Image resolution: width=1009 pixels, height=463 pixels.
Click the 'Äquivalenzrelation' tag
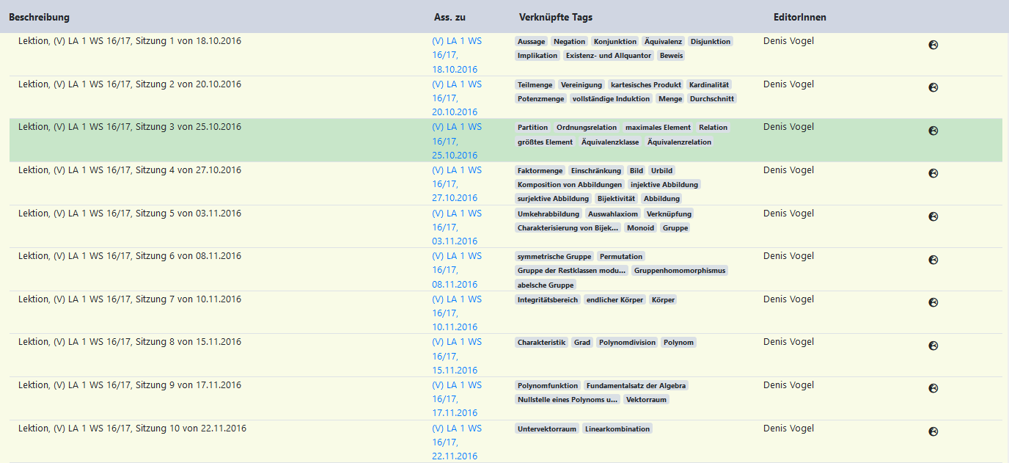click(x=679, y=142)
